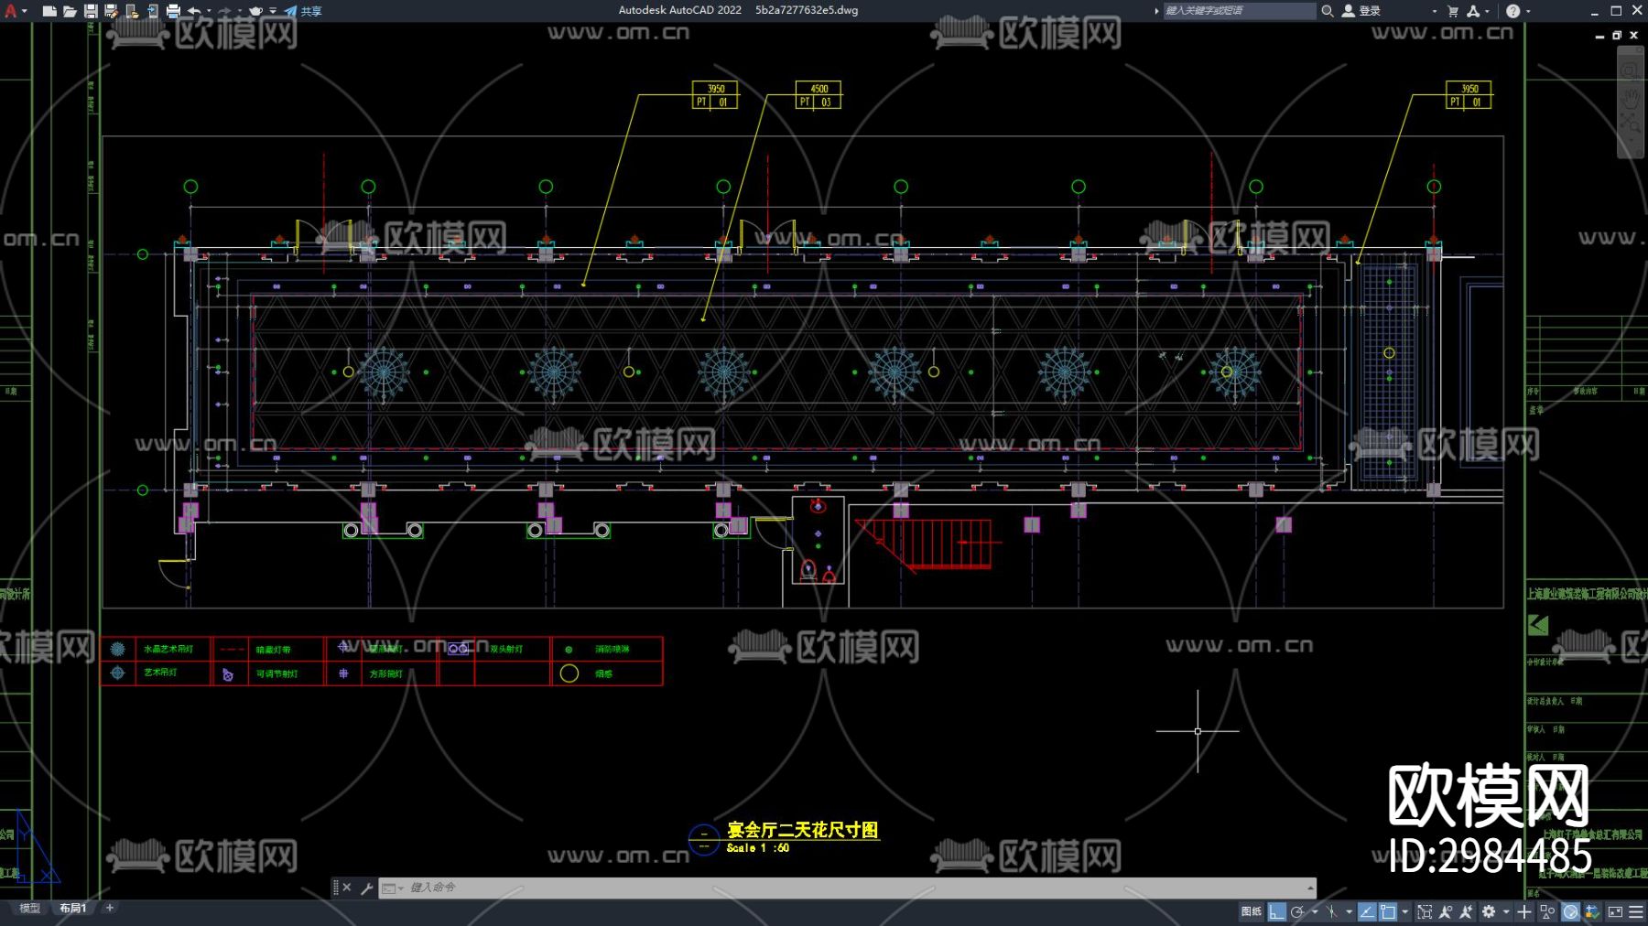Plot the drawing with printer icon
The width and height of the screenshot is (1648, 926).
point(173,11)
